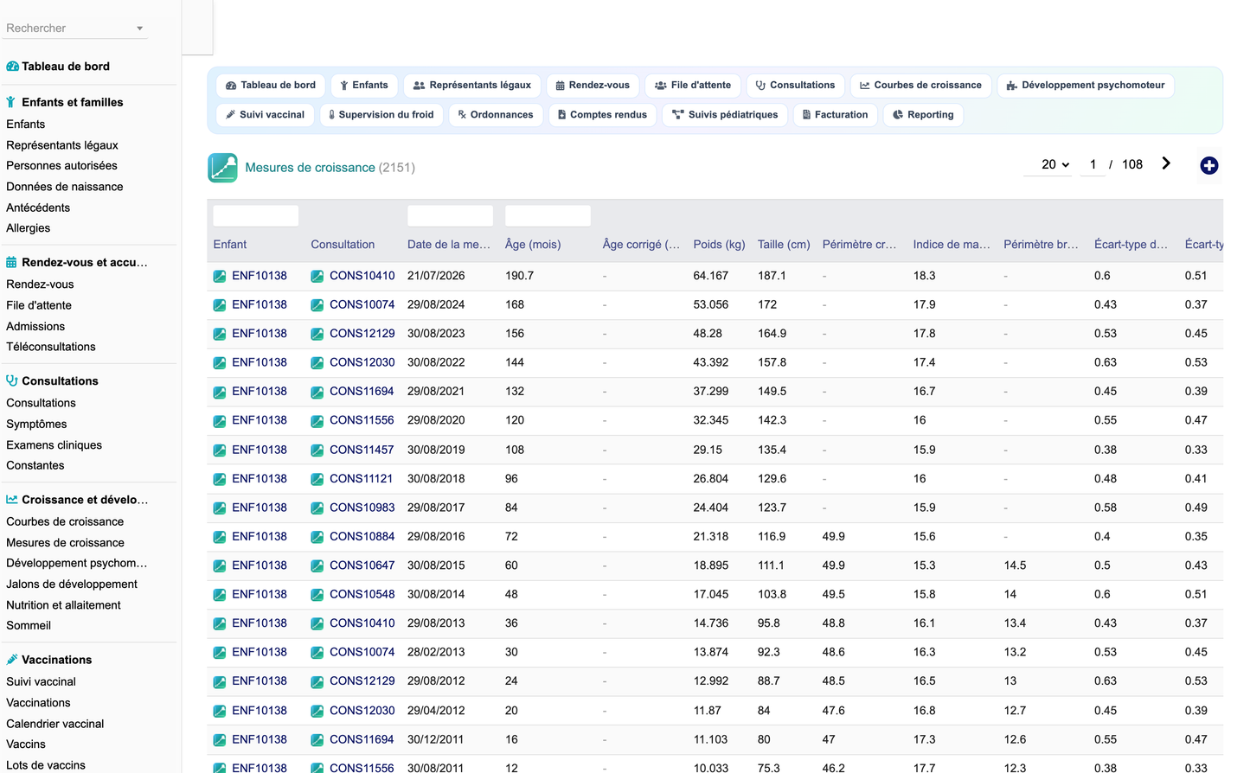Click consultation icon beside CONS10410 dated 21/07/2026

pyautogui.click(x=317, y=277)
